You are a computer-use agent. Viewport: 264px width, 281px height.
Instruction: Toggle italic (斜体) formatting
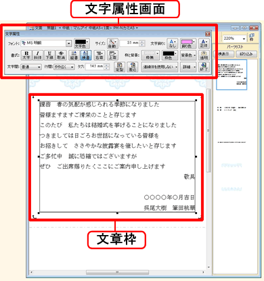[38, 55]
